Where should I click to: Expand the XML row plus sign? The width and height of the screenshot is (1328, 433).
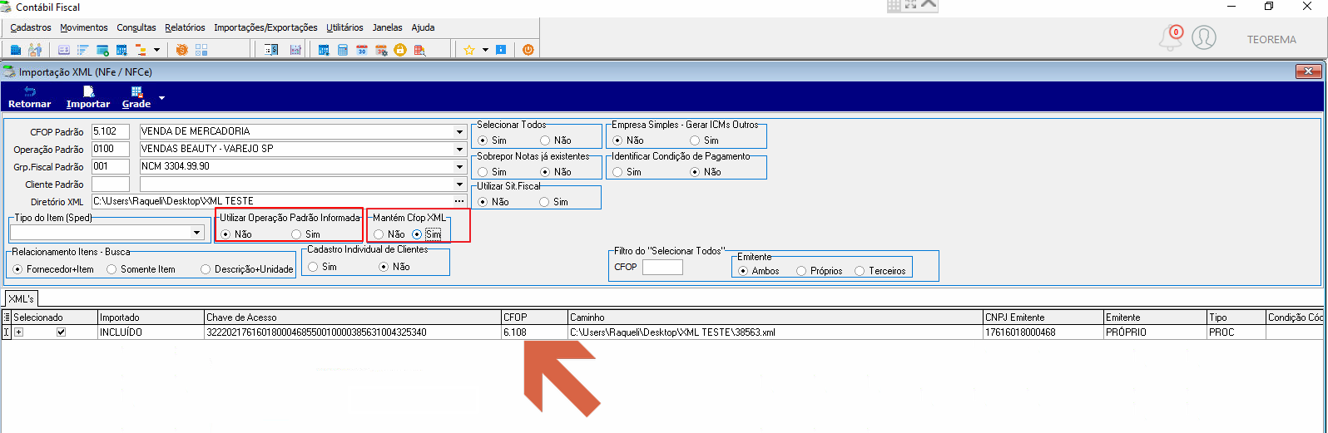[18, 332]
